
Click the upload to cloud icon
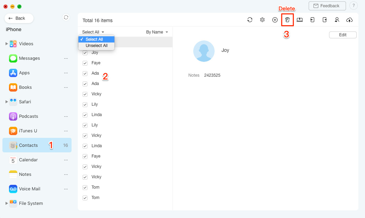click(x=349, y=20)
